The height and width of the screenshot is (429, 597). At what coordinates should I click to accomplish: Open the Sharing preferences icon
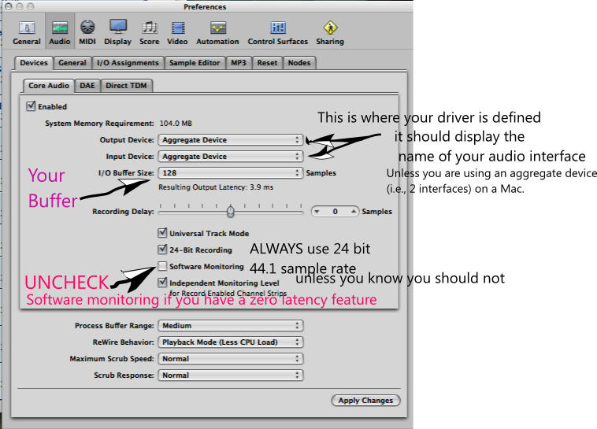pos(330,33)
